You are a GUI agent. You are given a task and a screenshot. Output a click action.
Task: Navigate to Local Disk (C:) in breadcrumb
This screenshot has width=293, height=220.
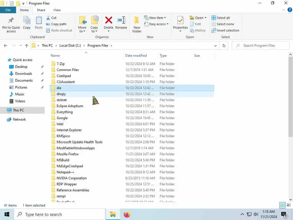[x=70, y=46]
